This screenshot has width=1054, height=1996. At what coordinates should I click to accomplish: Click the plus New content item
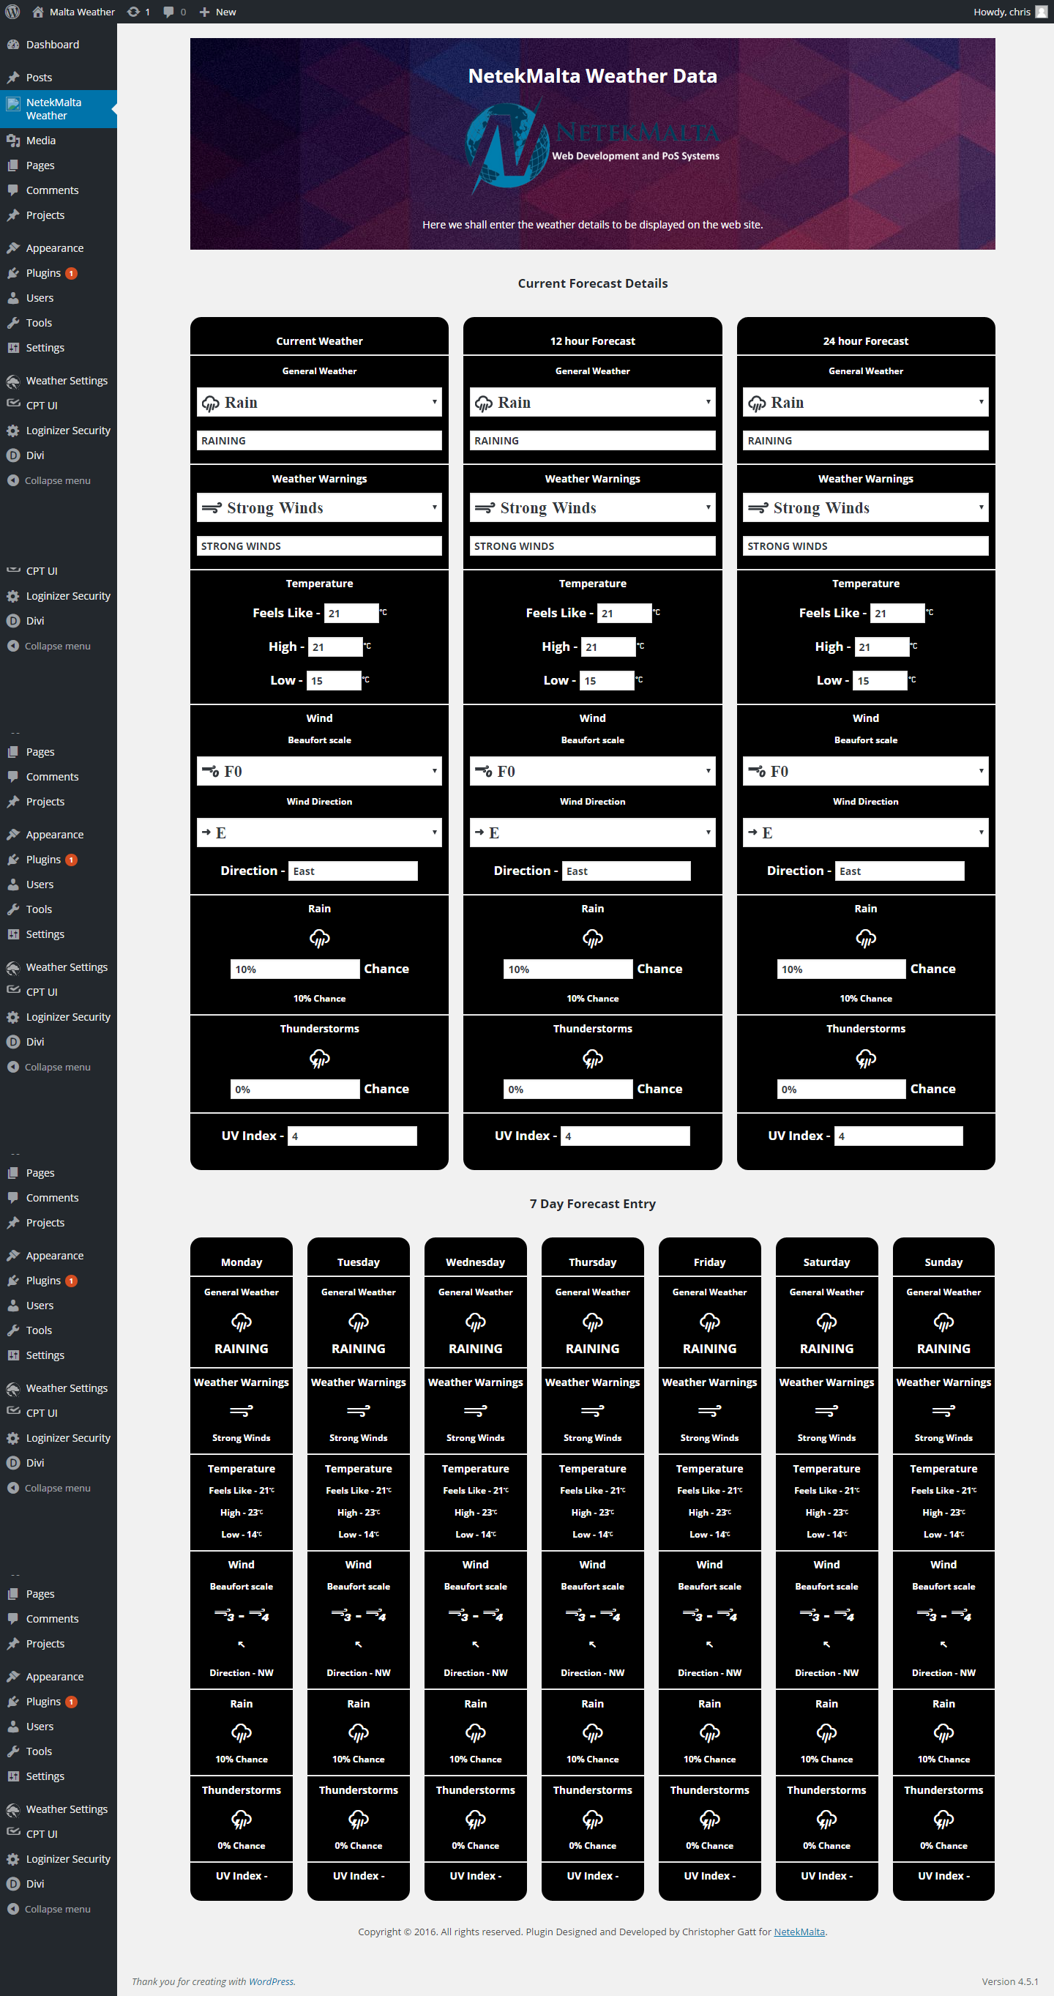coord(217,12)
